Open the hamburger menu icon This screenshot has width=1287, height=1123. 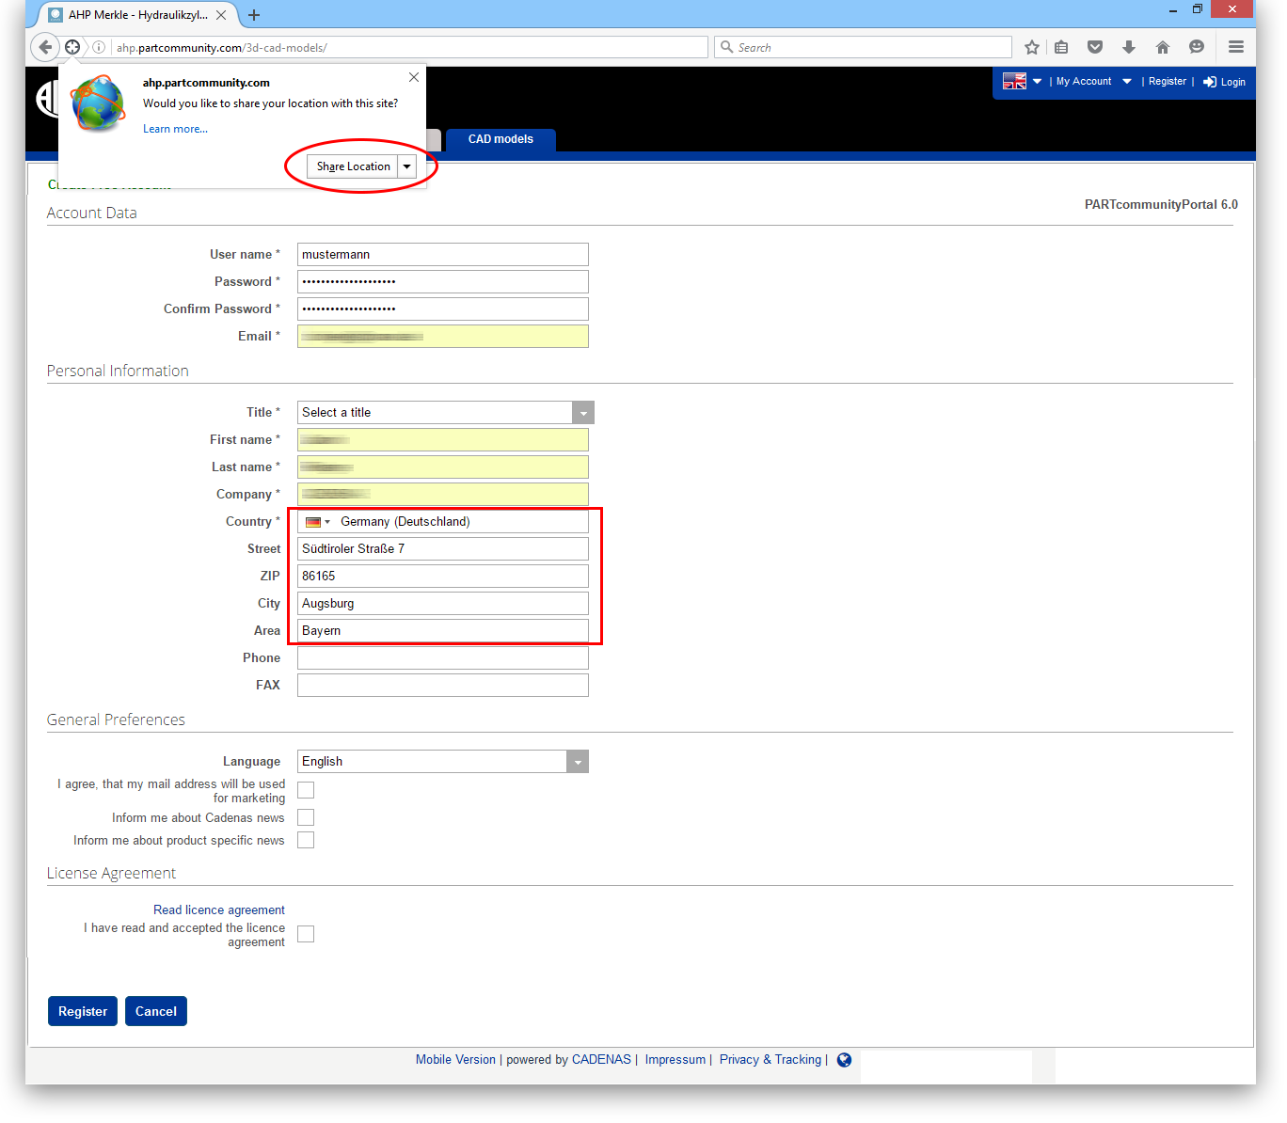coord(1236,47)
